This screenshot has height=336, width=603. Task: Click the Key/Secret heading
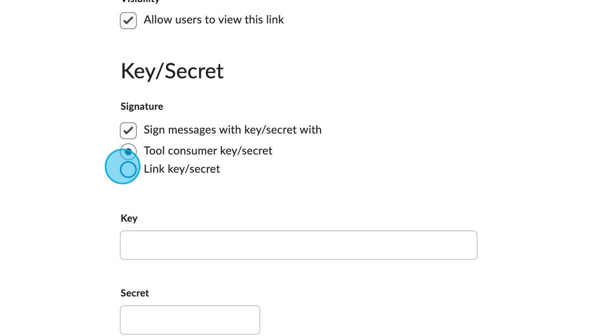pyautogui.click(x=172, y=71)
